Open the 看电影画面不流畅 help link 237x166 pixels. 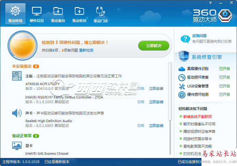coord(197,146)
